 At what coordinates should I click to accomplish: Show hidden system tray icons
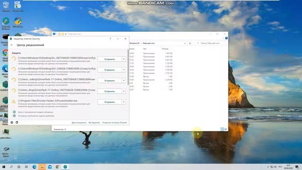click(268, 167)
